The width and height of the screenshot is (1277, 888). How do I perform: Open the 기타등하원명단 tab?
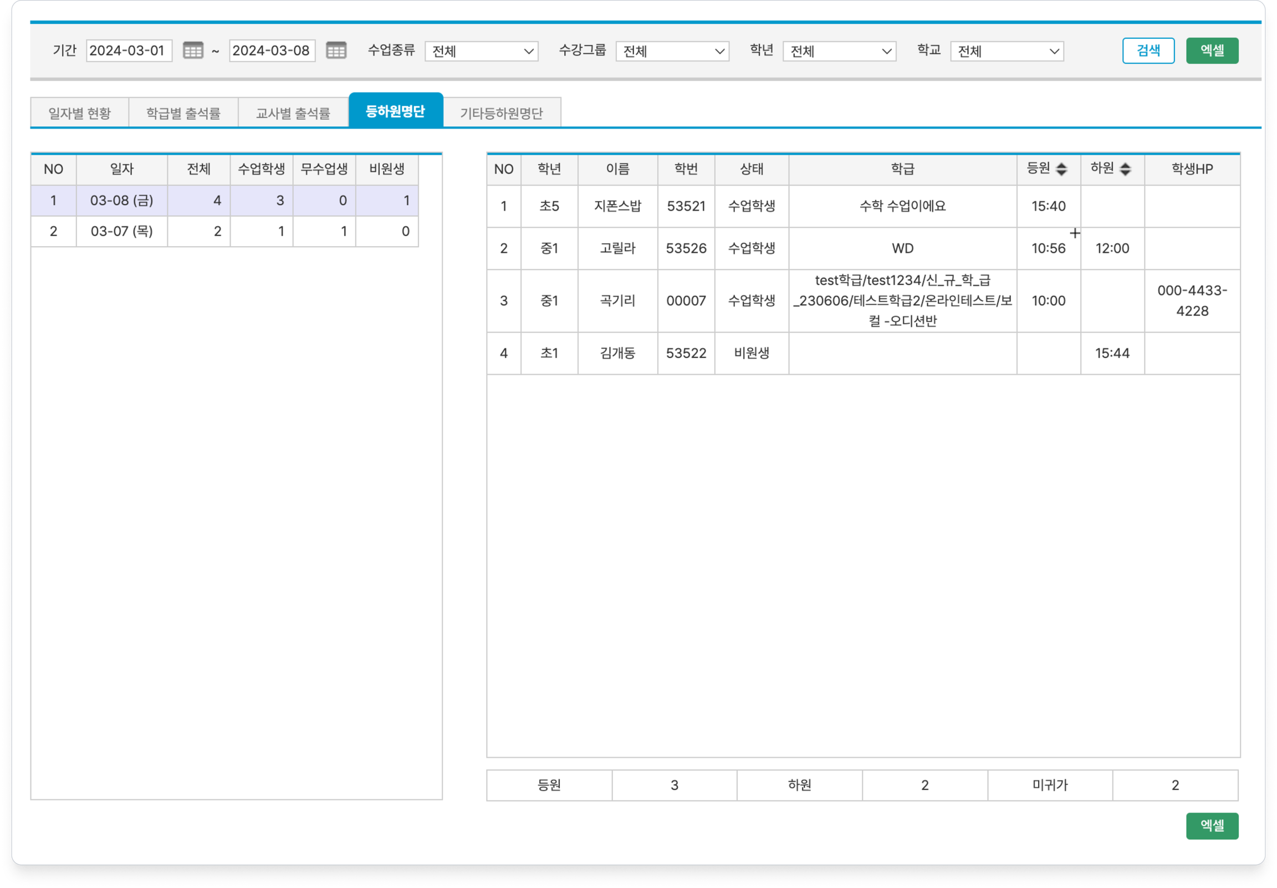point(501,113)
